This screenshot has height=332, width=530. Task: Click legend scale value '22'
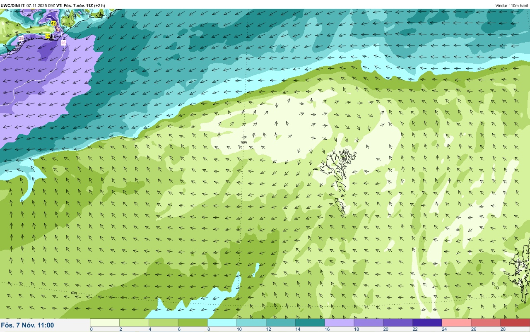[x=415, y=329]
